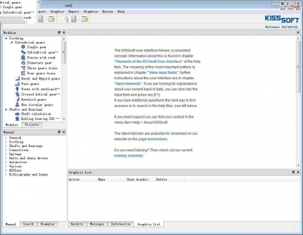Image resolution: width=303 pixels, height=235 pixels.
Task: Close the Manual panel
Action: click(64, 132)
